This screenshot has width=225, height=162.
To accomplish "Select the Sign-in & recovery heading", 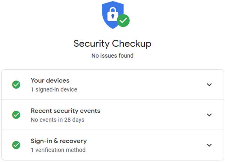I will coord(58,141).
